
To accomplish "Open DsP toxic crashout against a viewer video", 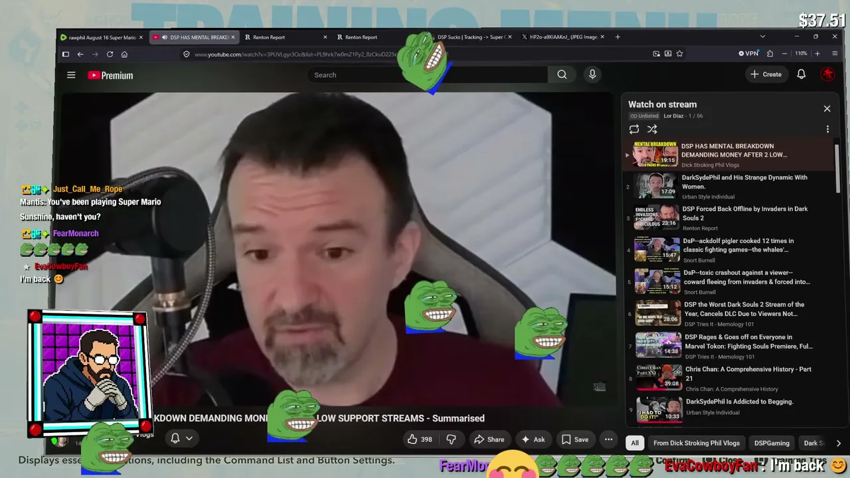I will click(730, 282).
